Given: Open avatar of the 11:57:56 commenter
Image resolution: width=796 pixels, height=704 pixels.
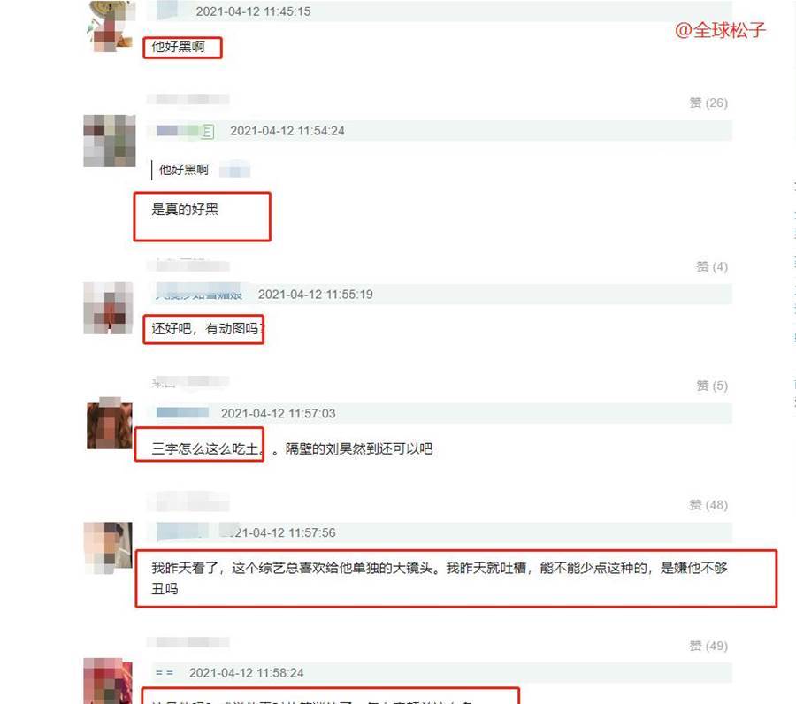Looking at the screenshot, I should click(108, 547).
